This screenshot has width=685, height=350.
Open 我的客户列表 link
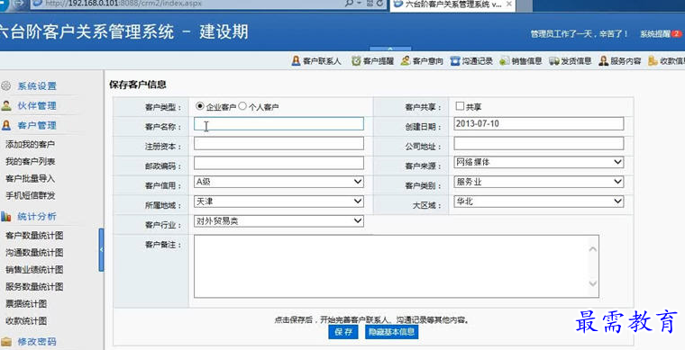[x=30, y=162]
